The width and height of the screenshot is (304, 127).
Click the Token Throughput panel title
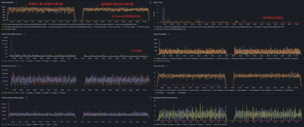160,34
